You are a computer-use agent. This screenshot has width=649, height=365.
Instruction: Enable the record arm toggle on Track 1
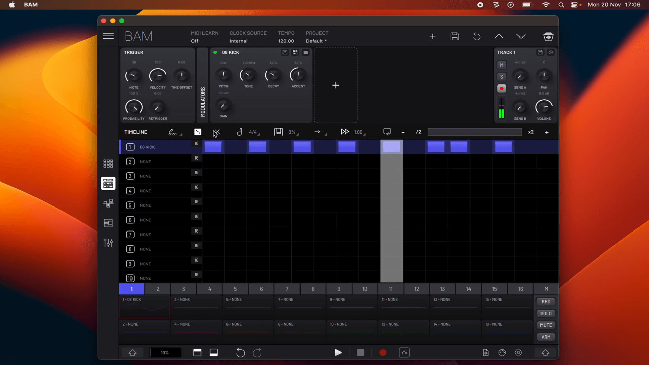[x=502, y=88]
